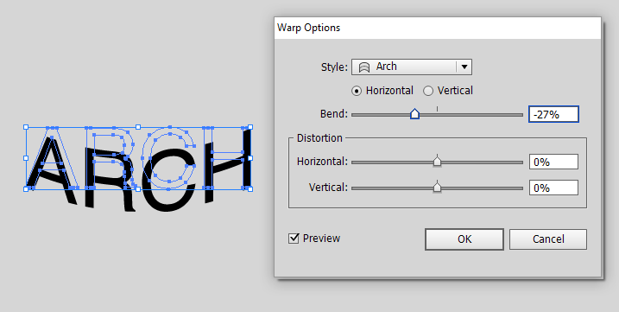Click the Horizontal distortion slider thumb
Screen dimensions: 619x312
click(x=437, y=161)
